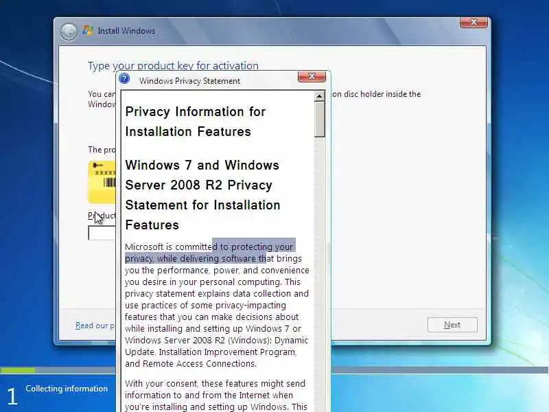Close the Windows Privacy Statement dialog
Image resolution: width=549 pixels, height=412 pixels.
coord(312,76)
